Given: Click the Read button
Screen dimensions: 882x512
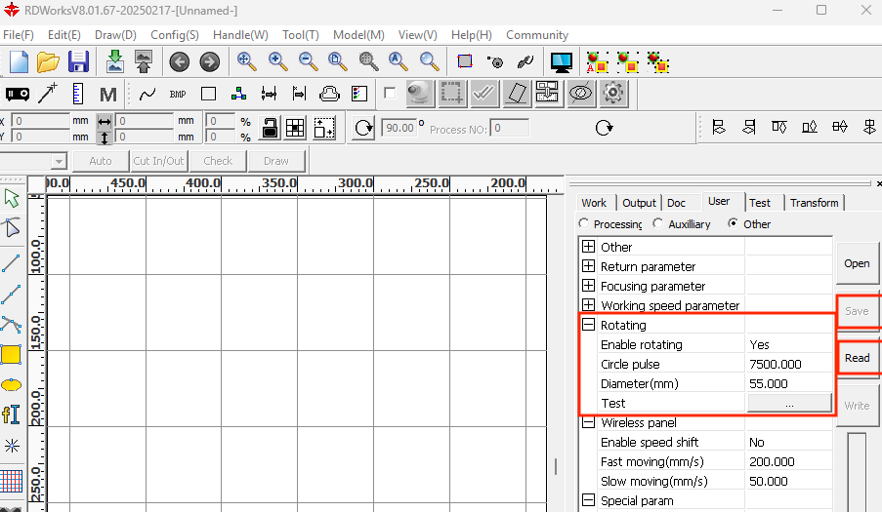Looking at the screenshot, I should 857,358.
